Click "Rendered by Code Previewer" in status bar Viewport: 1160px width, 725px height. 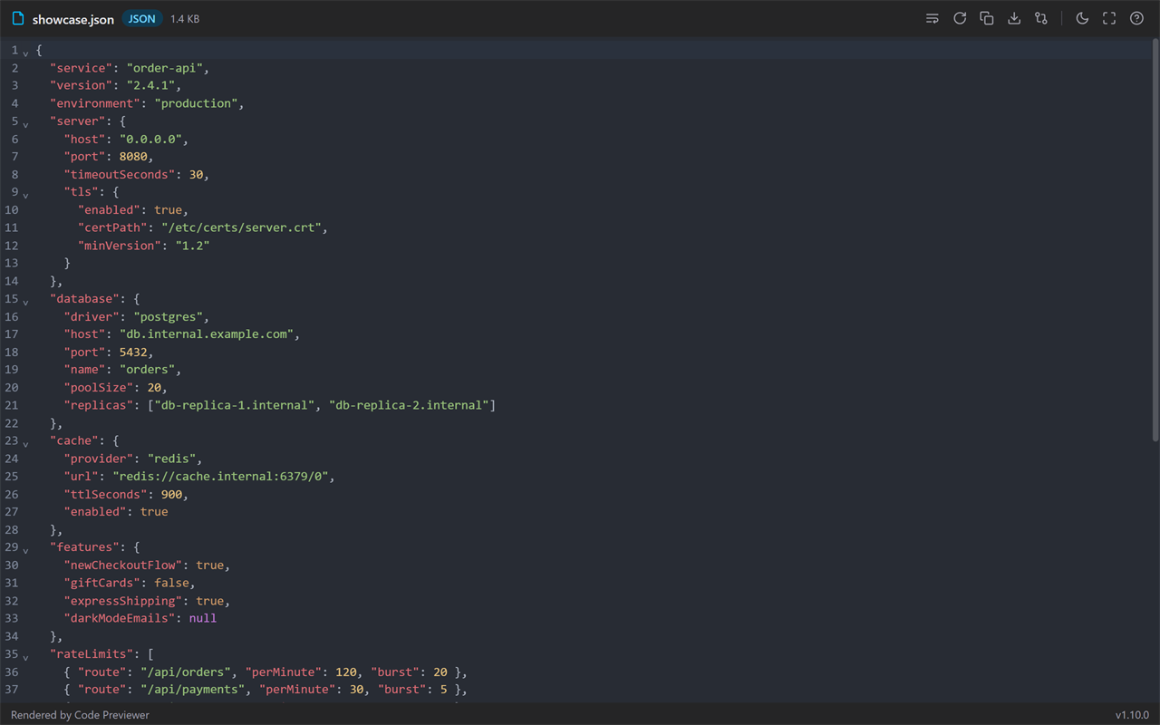pyautogui.click(x=80, y=715)
